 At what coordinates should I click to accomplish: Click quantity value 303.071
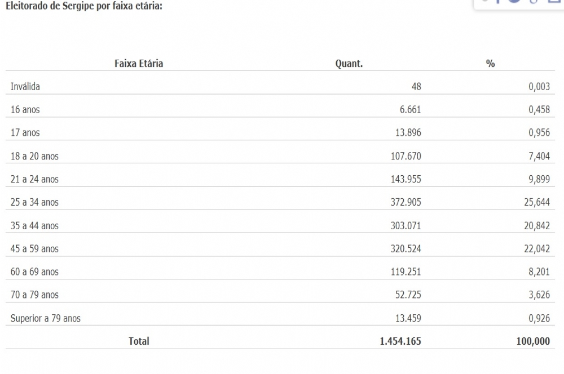pyautogui.click(x=406, y=225)
